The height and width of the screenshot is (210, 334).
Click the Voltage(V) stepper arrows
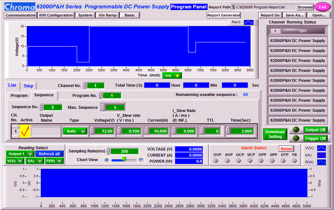click(x=92, y=131)
